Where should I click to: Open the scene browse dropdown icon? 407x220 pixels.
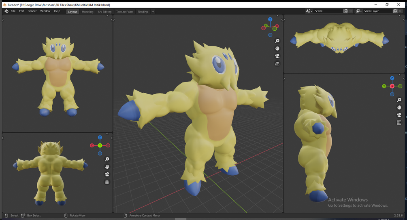[309, 11]
